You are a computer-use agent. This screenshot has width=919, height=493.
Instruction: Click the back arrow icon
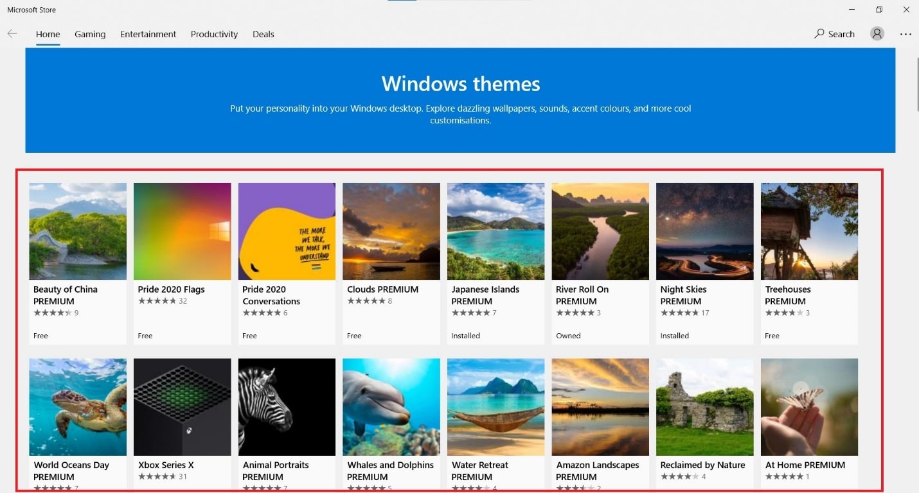12,34
